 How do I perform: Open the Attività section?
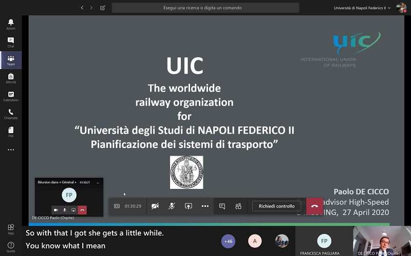11,78
